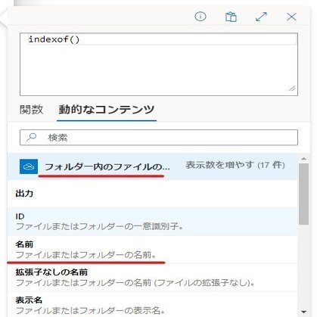Click the OneDrive cloud connector icon
Screen dimensions: 317x317
(29, 166)
